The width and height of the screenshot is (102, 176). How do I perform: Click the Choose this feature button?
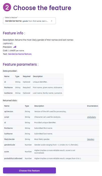tap(29, 170)
